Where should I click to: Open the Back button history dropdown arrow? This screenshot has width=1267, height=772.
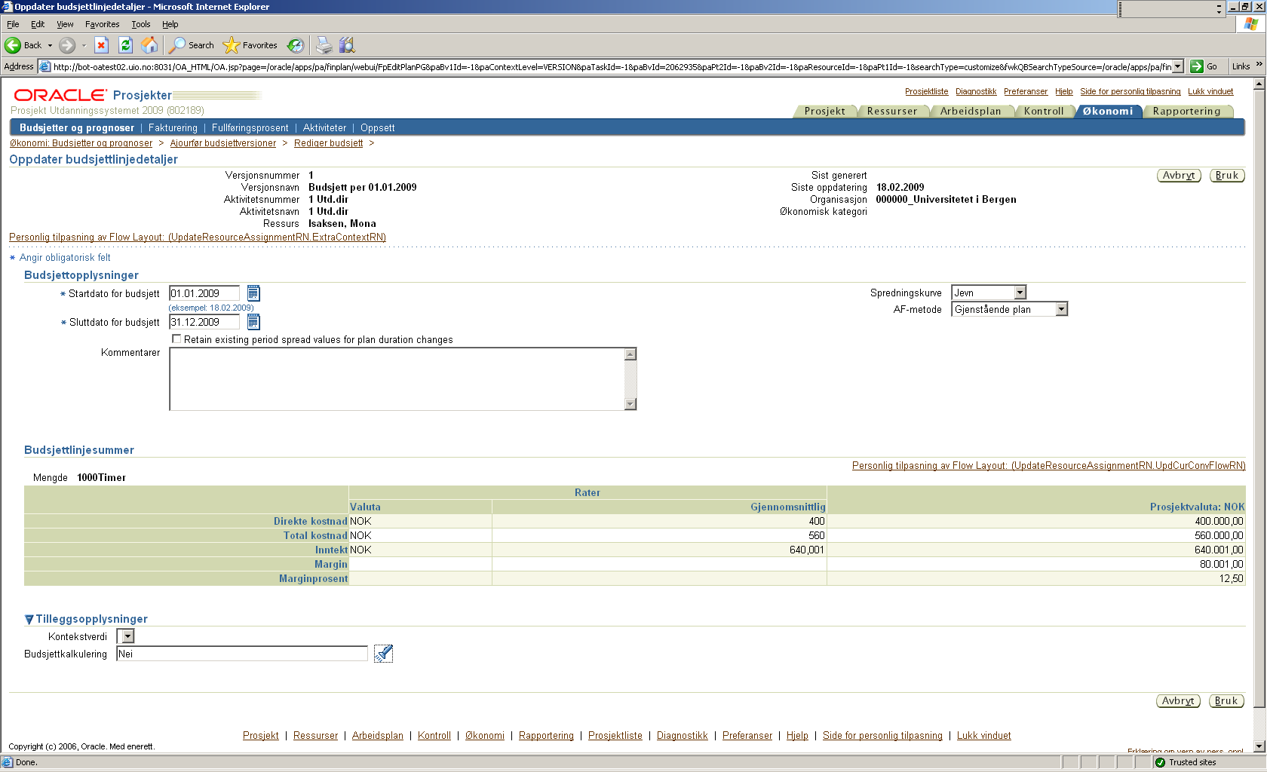coord(50,45)
